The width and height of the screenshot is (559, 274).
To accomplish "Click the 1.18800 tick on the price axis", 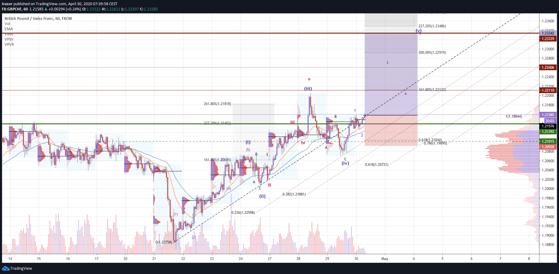I will (x=548, y=245).
